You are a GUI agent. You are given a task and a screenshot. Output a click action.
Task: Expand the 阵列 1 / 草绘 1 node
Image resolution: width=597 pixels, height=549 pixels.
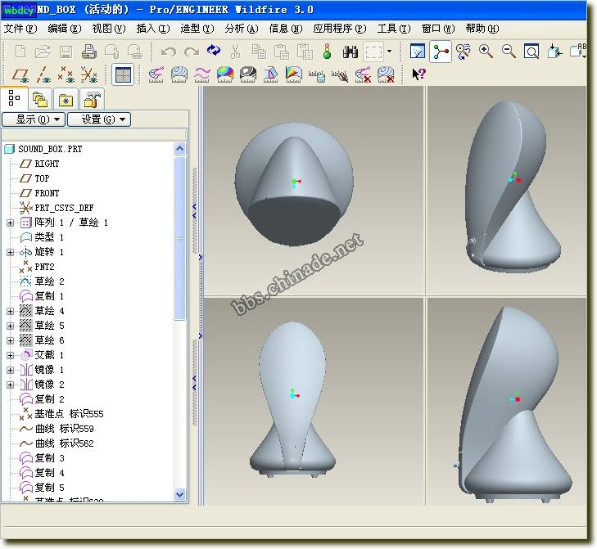click(x=11, y=223)
